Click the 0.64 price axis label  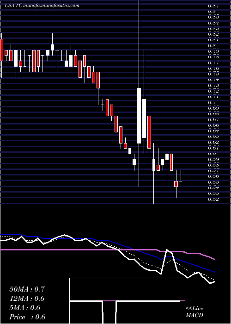pyautogui.click(x=213, y=131)
